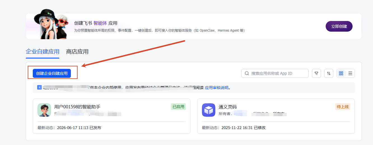Click the 待上线 status tag

click(x=343, y=107)
